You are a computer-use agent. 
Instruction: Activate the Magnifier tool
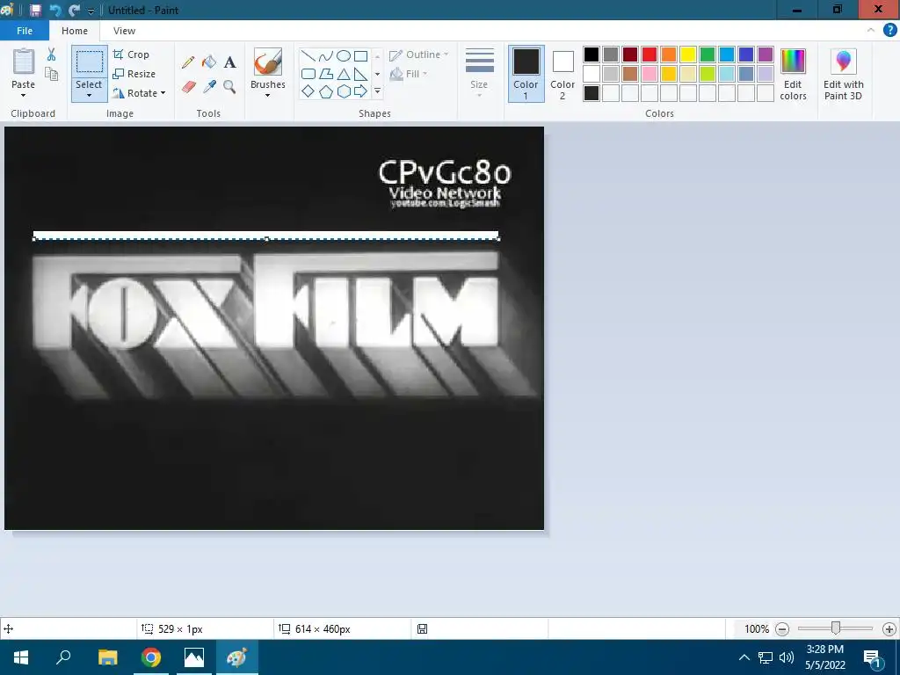tap(229, 87)
